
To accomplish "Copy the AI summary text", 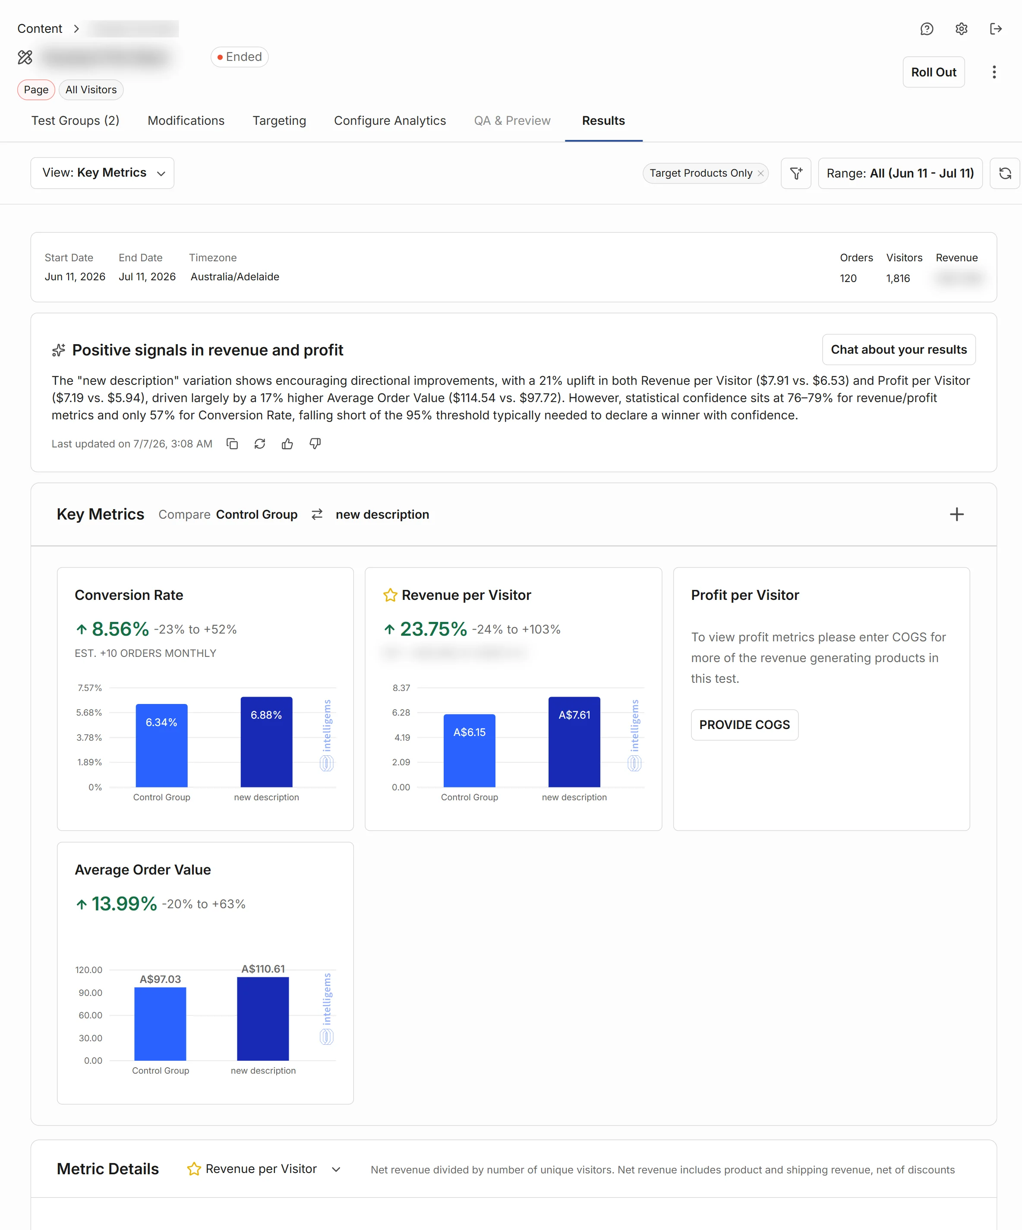I will [232, 444].
